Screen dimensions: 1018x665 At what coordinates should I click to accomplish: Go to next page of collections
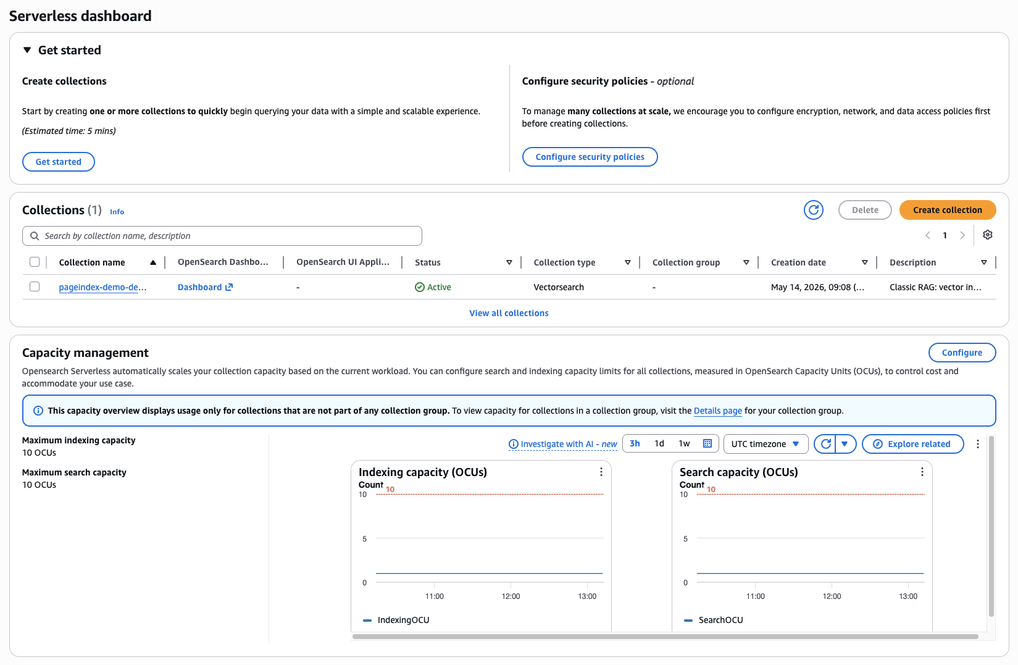pos(962,235)
